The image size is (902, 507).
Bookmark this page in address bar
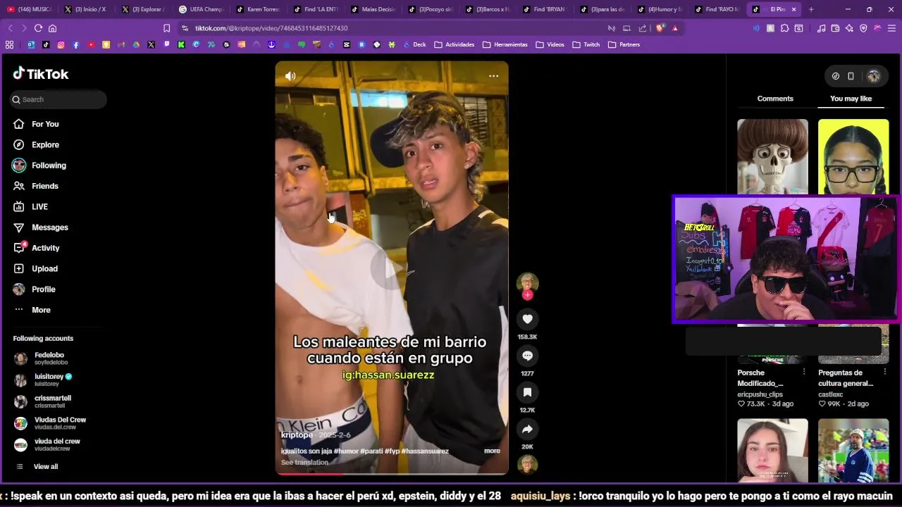tap(166, 28)
